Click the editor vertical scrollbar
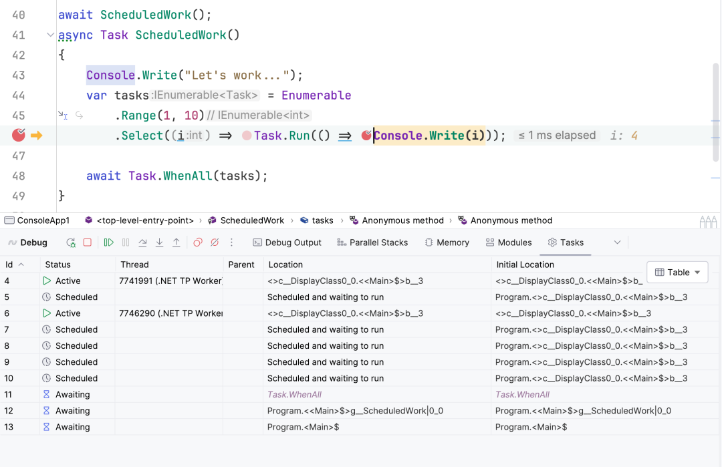 715,113
